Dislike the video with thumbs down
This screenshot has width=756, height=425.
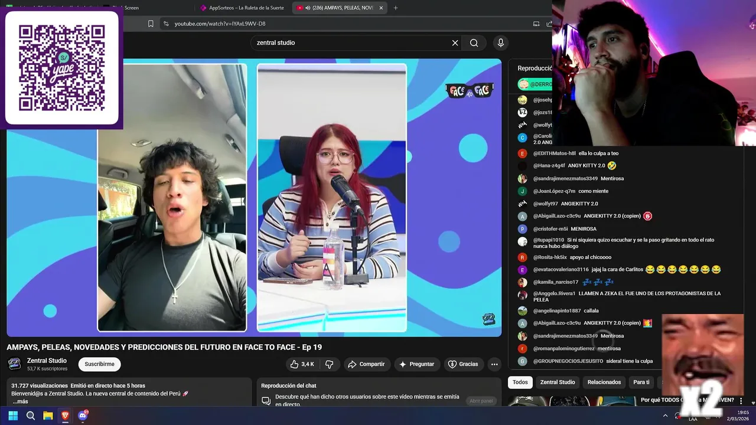(x=330, y=364)
